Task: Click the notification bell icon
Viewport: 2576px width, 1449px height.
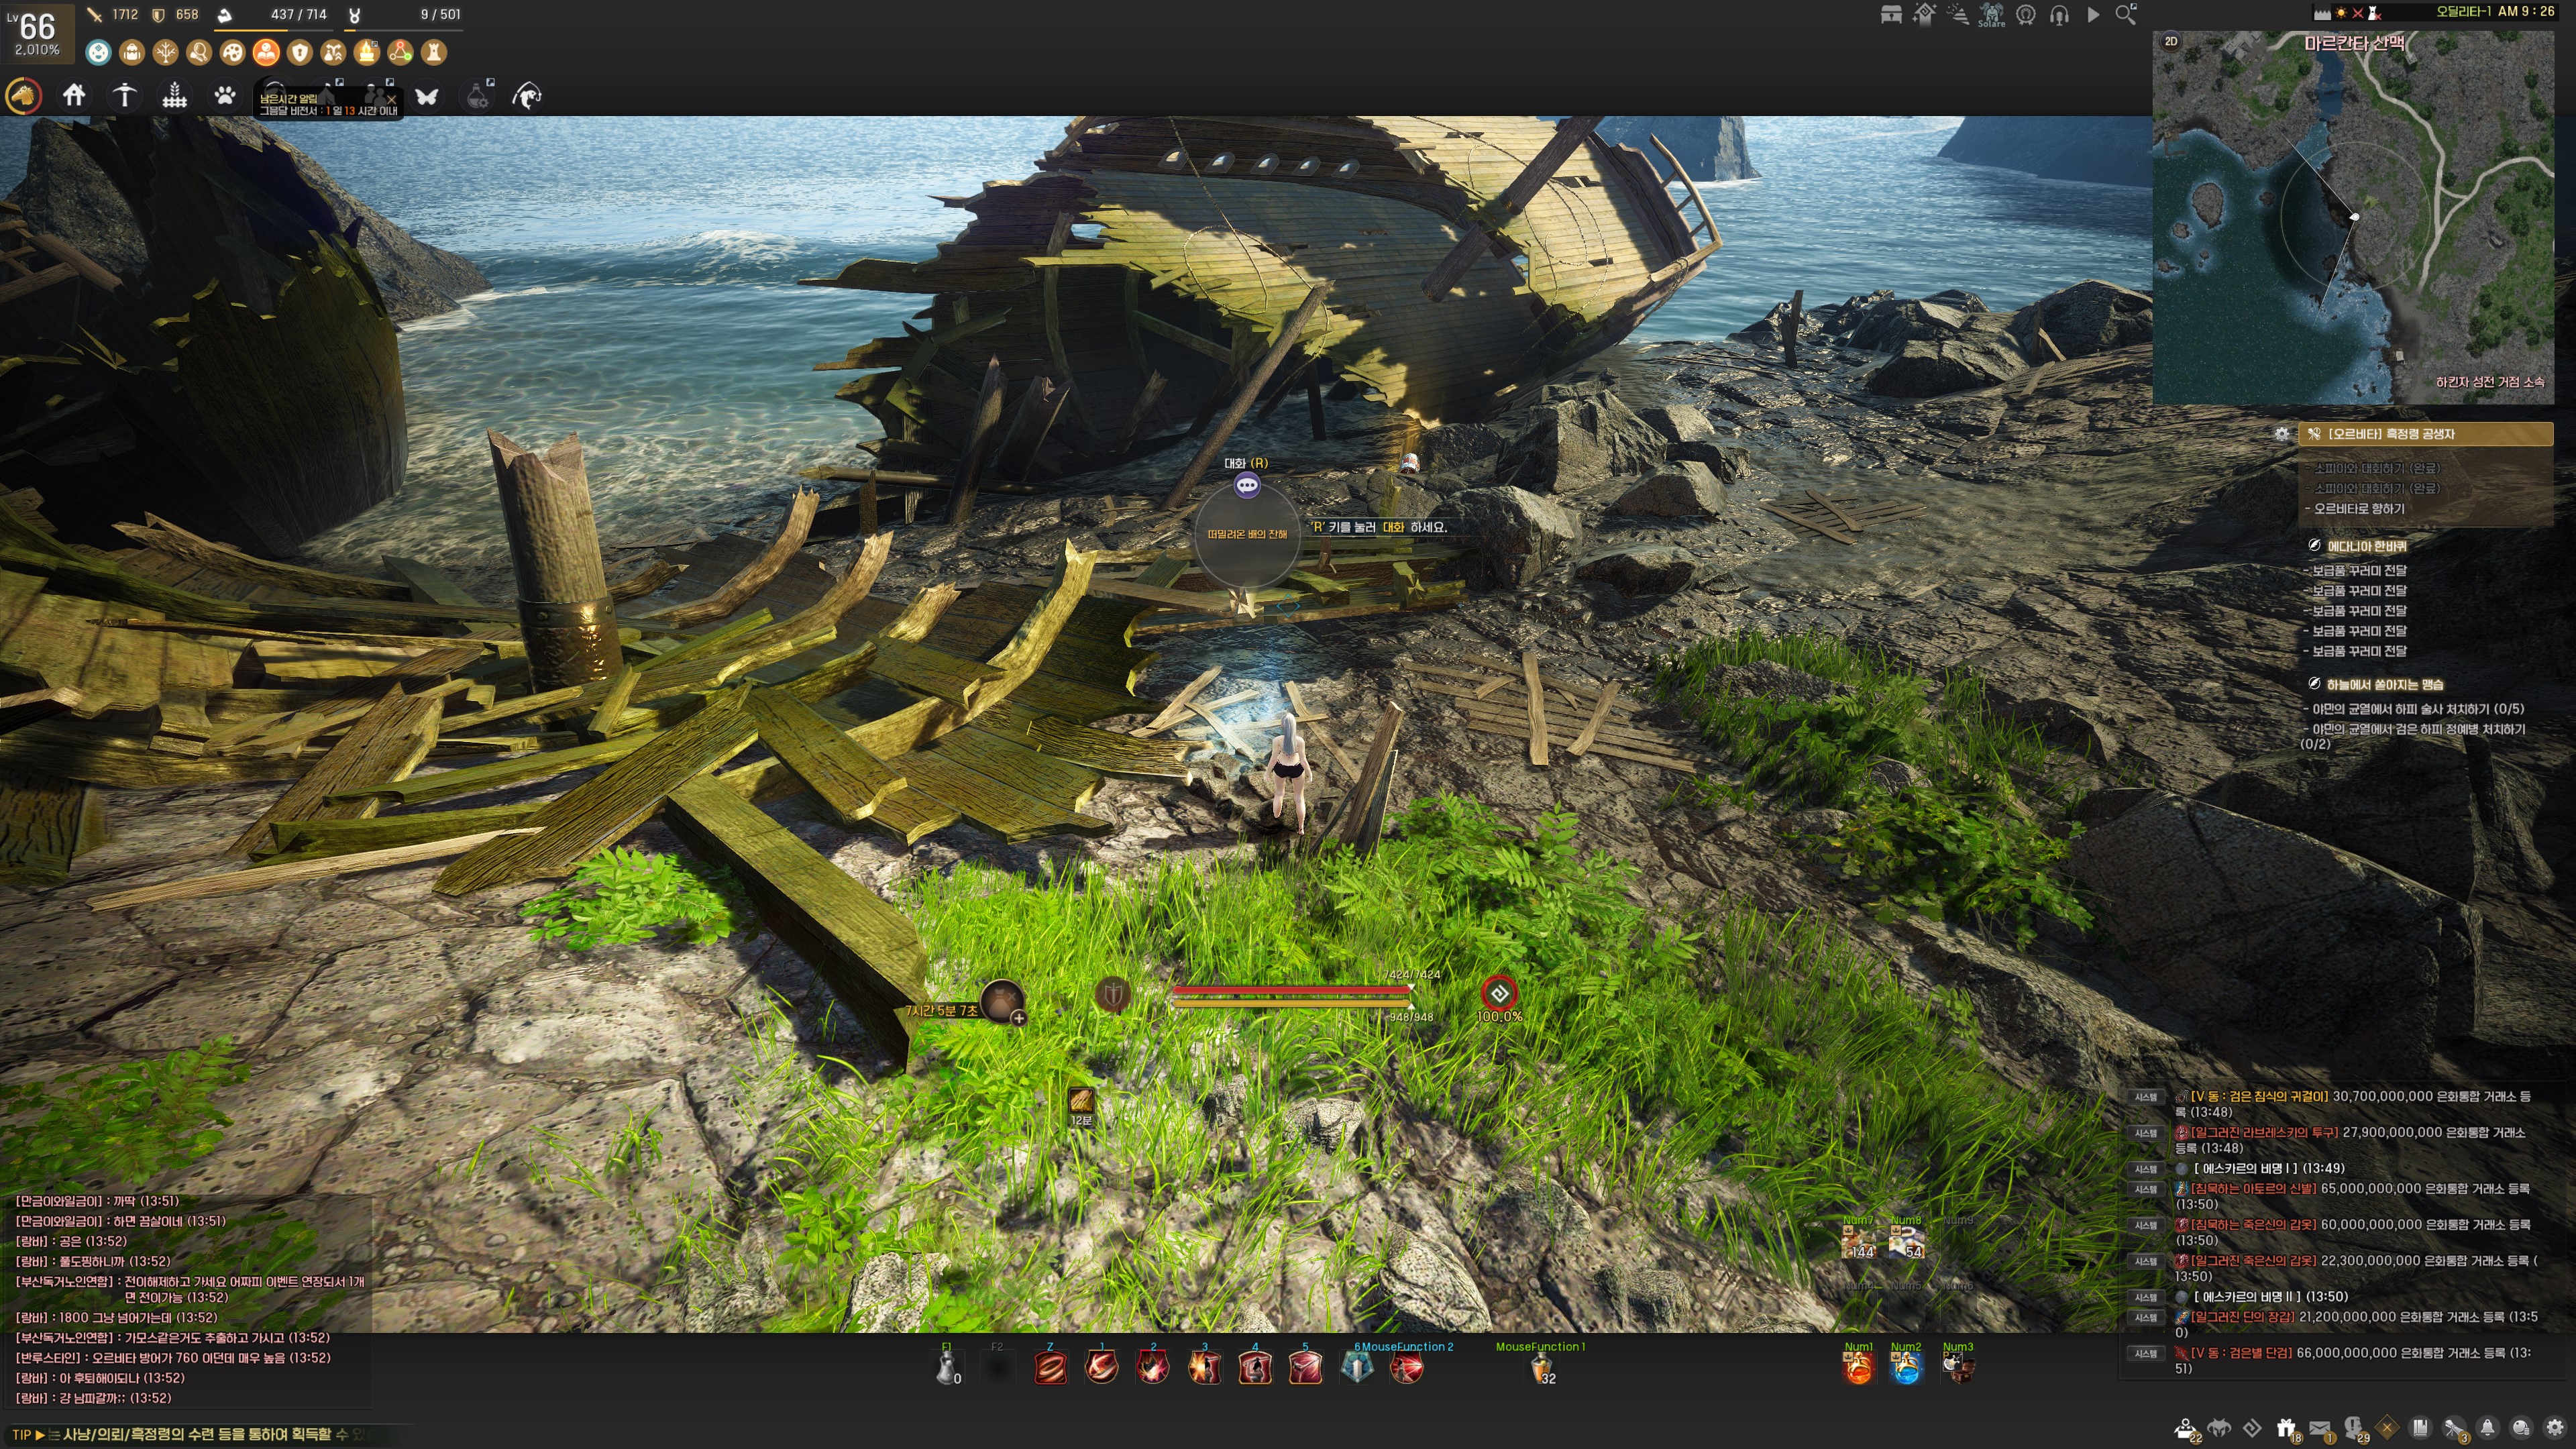Action: pos(2487,1428)
